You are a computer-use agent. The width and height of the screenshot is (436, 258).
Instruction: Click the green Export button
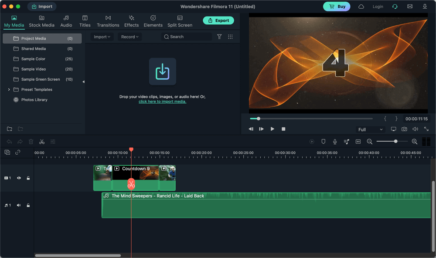(x=218, y=20)
